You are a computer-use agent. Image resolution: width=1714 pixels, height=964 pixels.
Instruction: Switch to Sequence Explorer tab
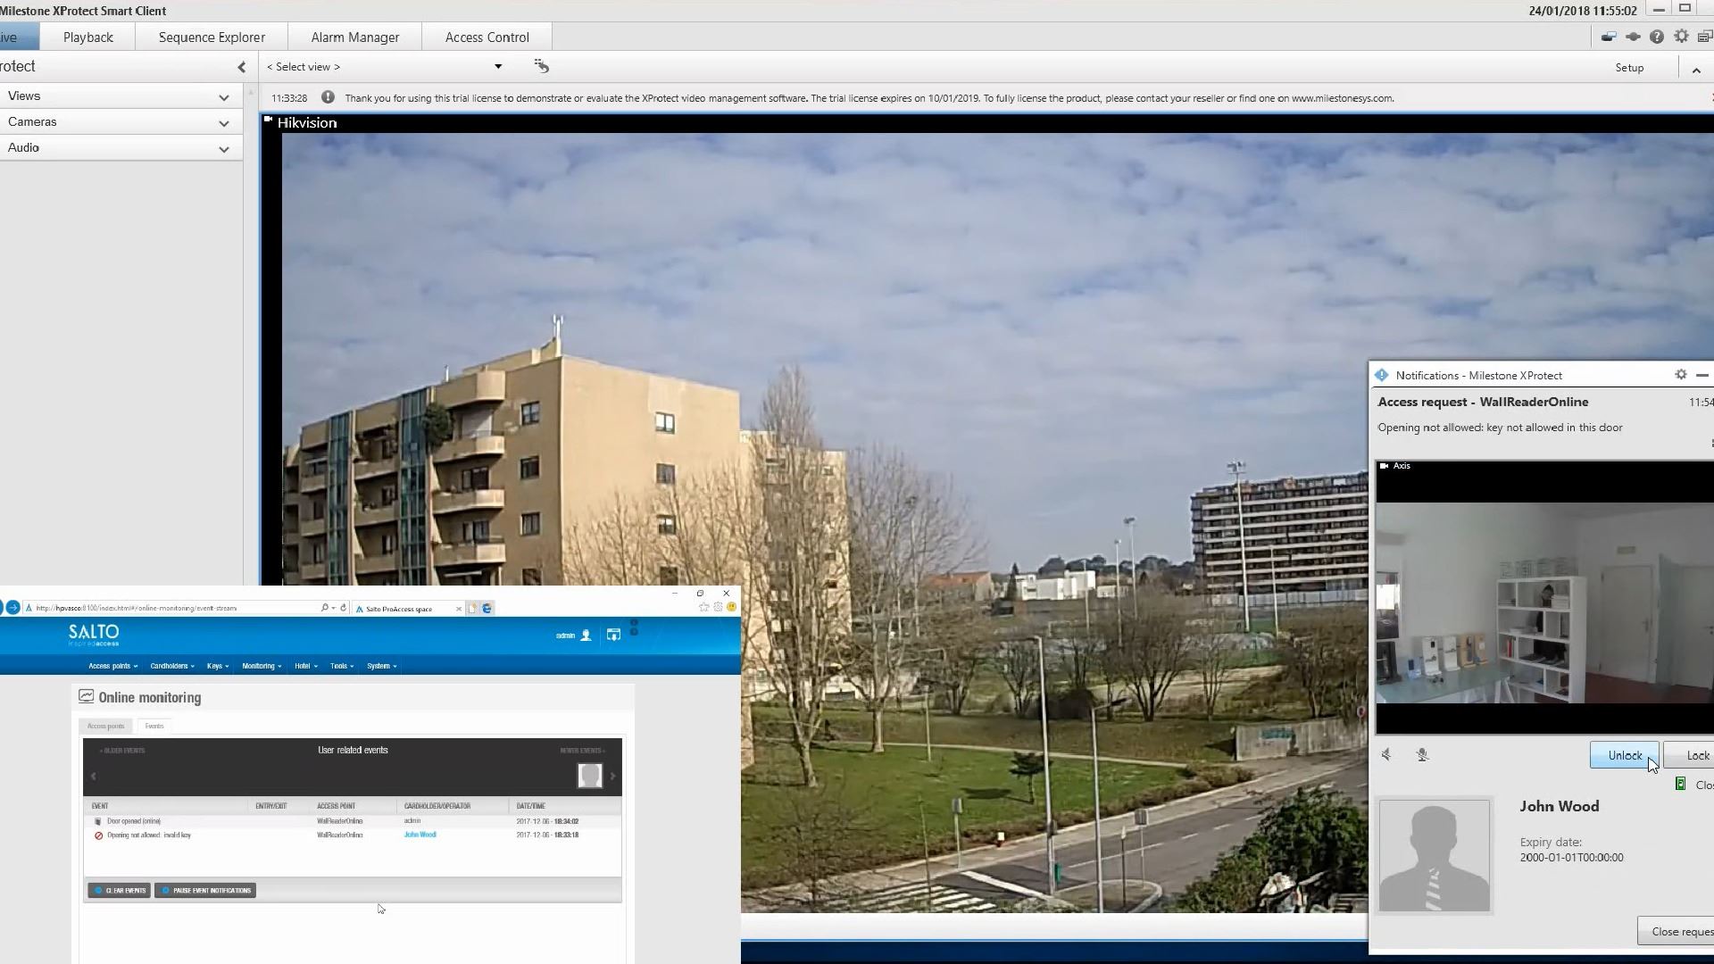pyautogui.click(x=212, y=37)
